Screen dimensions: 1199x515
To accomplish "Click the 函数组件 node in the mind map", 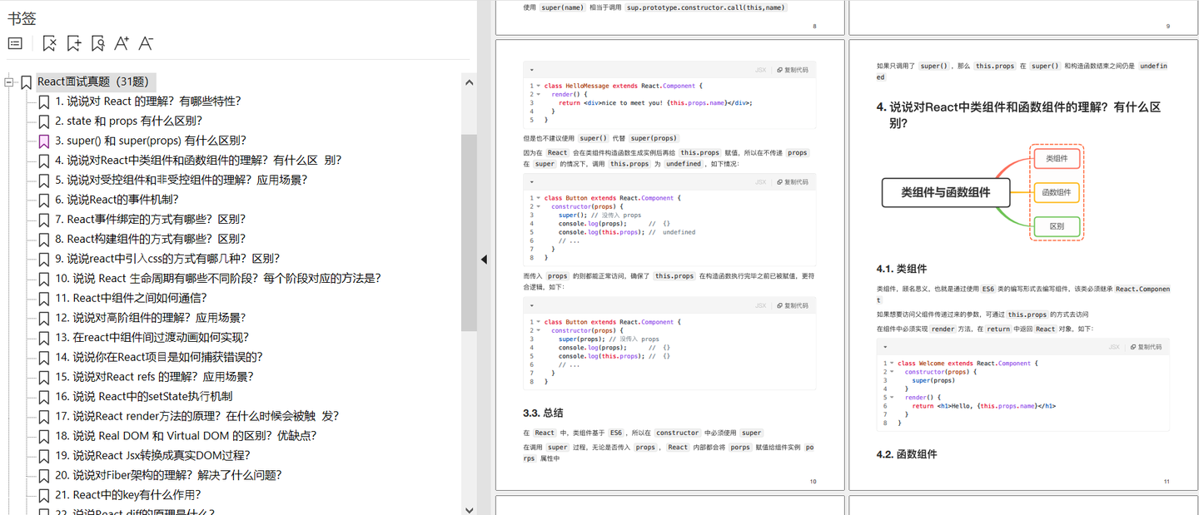I will (x=1057, y=192).
